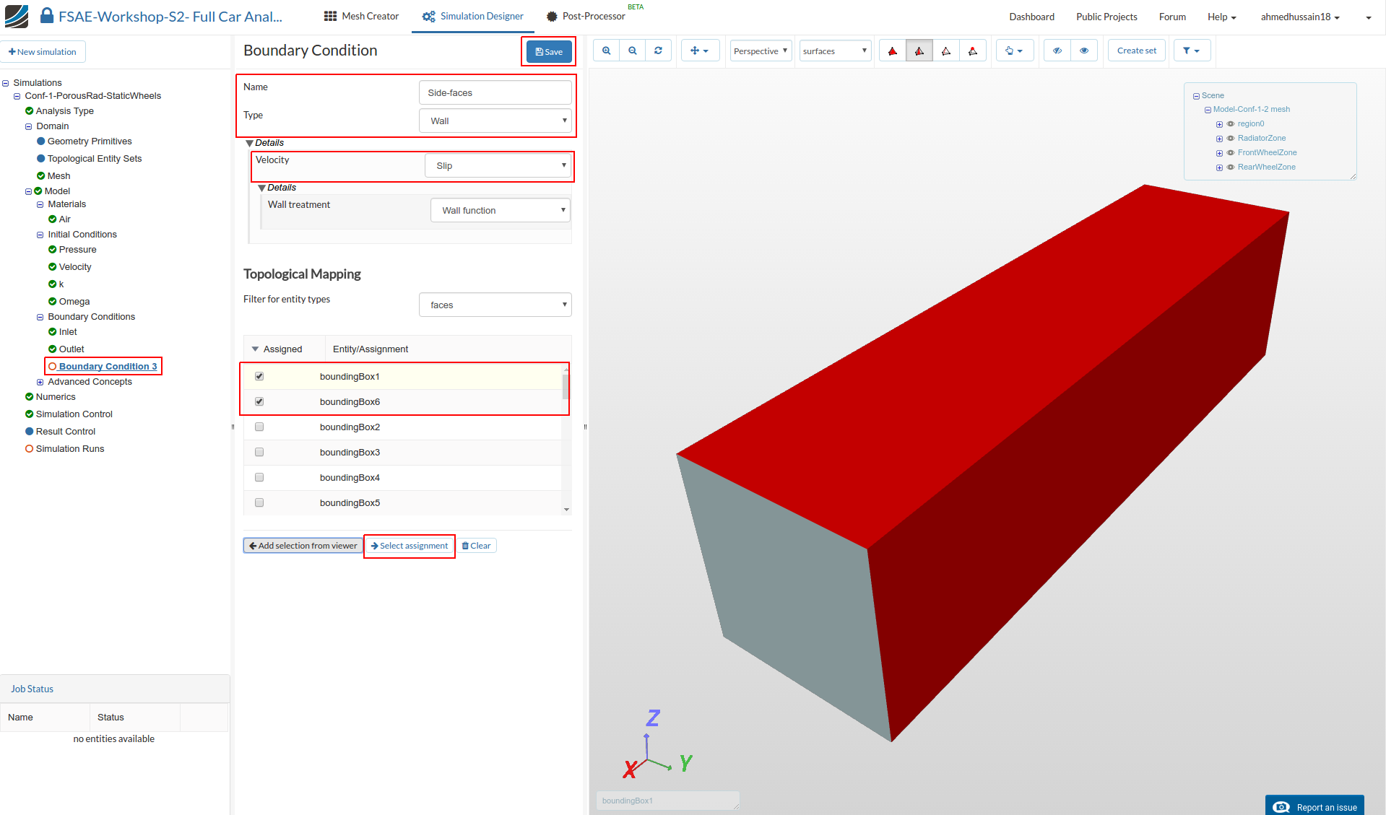
Task: Open the Post-Processor tab
Action: 586,16
